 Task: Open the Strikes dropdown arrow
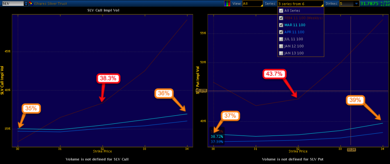point(356,3)
